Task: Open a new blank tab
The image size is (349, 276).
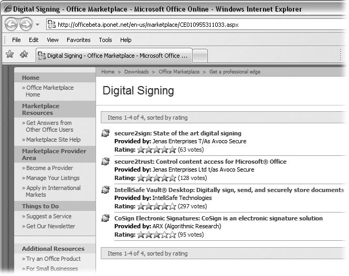Action: coord(200,55)
